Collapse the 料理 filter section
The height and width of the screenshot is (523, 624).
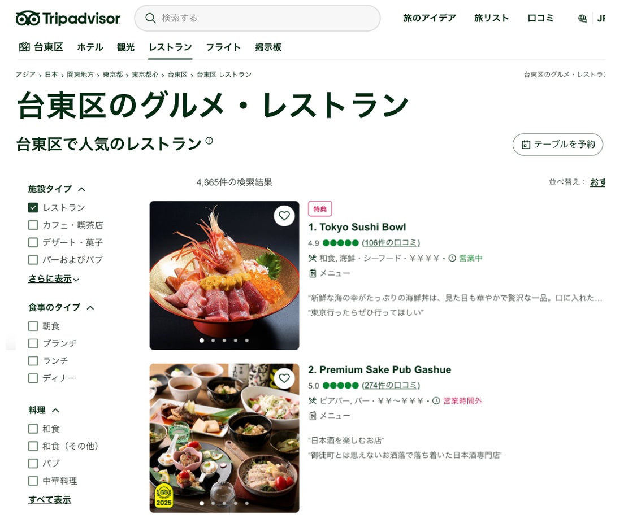pos(55,411)
